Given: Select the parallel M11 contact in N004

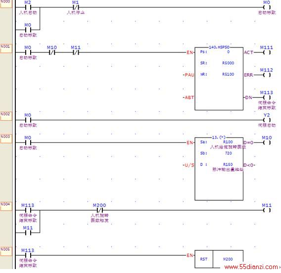Looking at the screenshot, I should tap(28, 233).
